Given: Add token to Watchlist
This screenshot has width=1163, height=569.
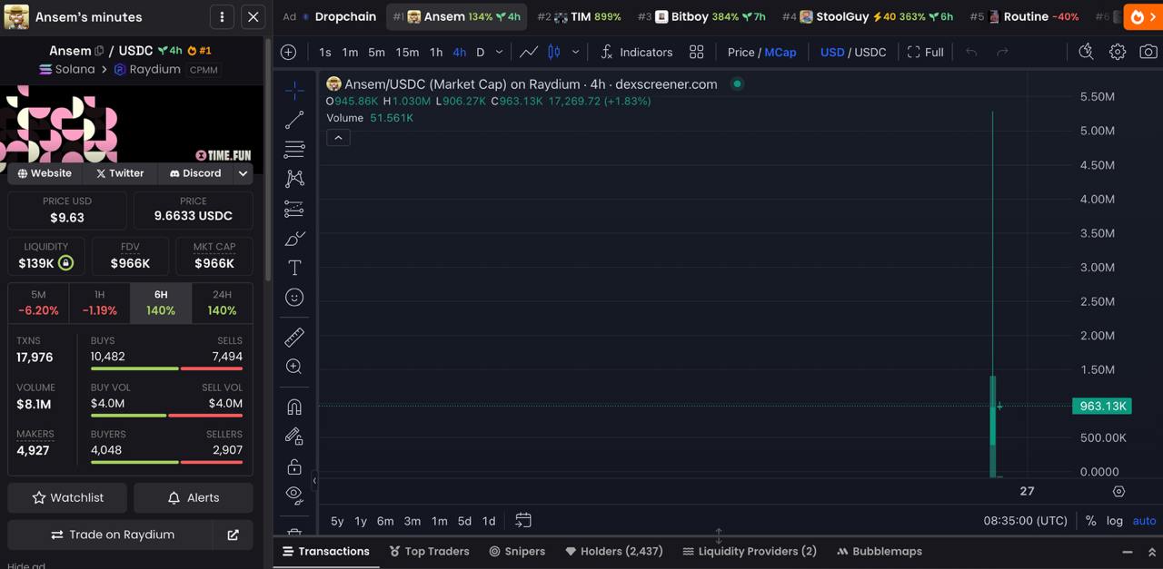Looking at the screenshot, I should (x=68, y=497).
